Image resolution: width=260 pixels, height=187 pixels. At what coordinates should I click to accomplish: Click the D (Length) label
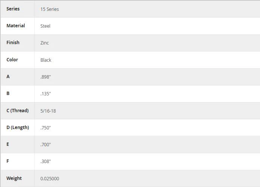(18, 128)
